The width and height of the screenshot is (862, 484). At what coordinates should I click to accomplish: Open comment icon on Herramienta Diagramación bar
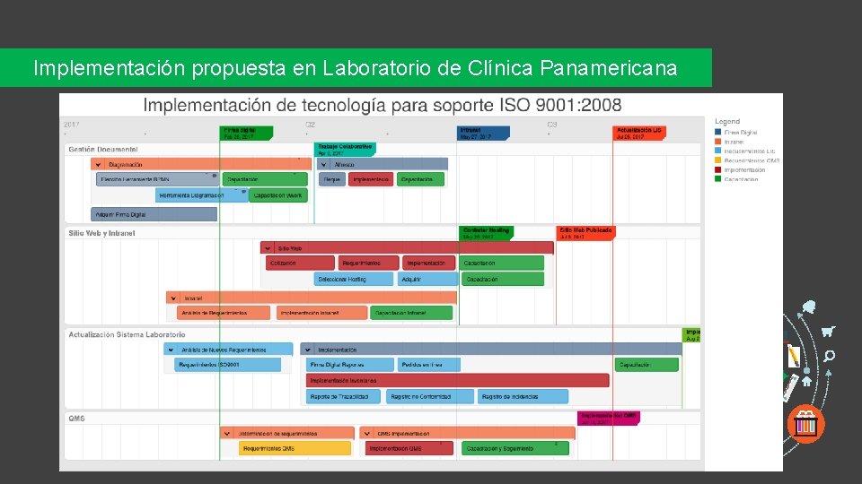[243, 192]
